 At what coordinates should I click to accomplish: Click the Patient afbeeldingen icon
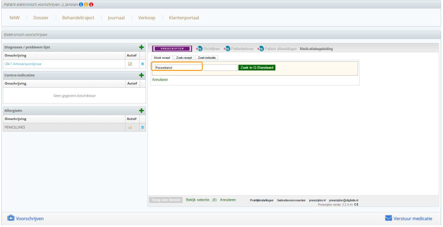coord(260,49)
